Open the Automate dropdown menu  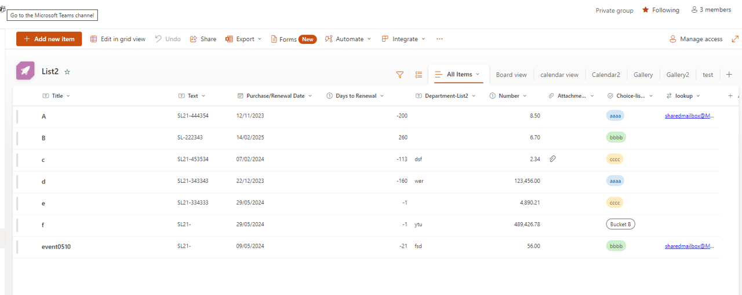click(348, 39)
